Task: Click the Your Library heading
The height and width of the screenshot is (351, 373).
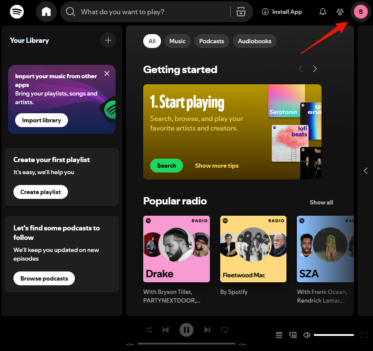Action: (x=29, y=40)
